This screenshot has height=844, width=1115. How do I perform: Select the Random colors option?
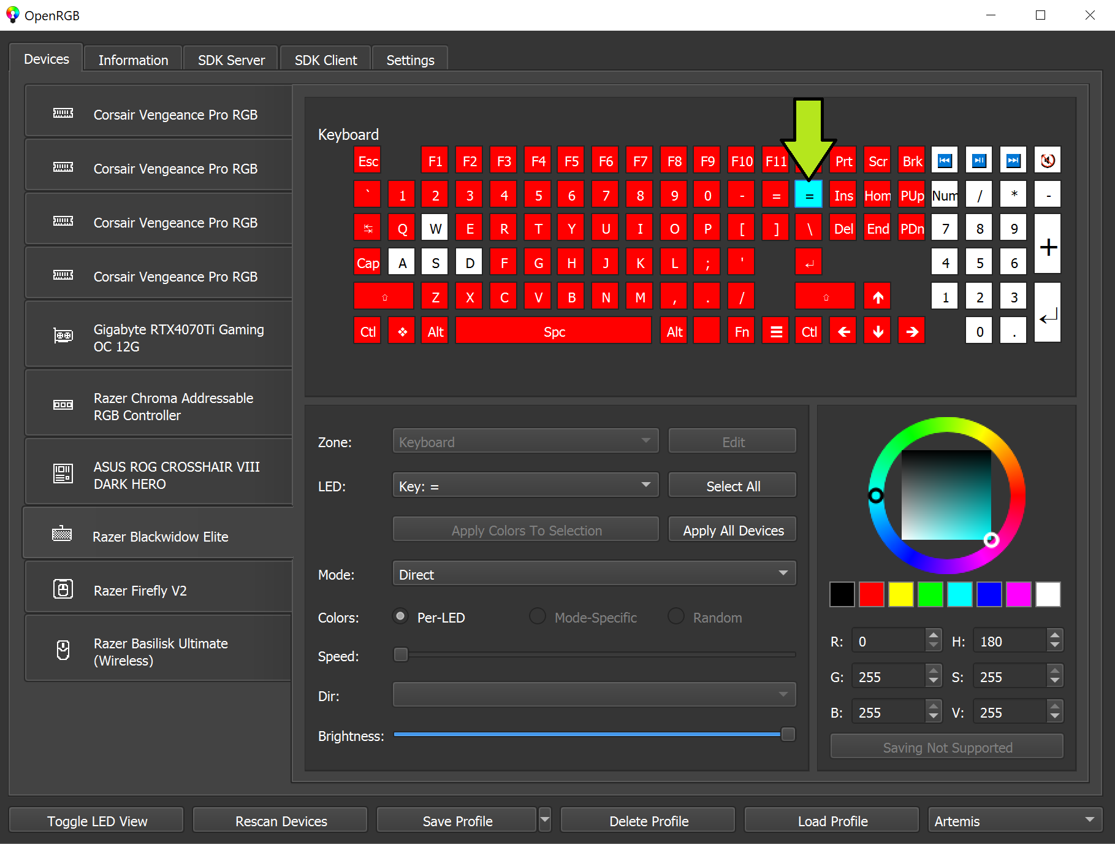[676, 617]
